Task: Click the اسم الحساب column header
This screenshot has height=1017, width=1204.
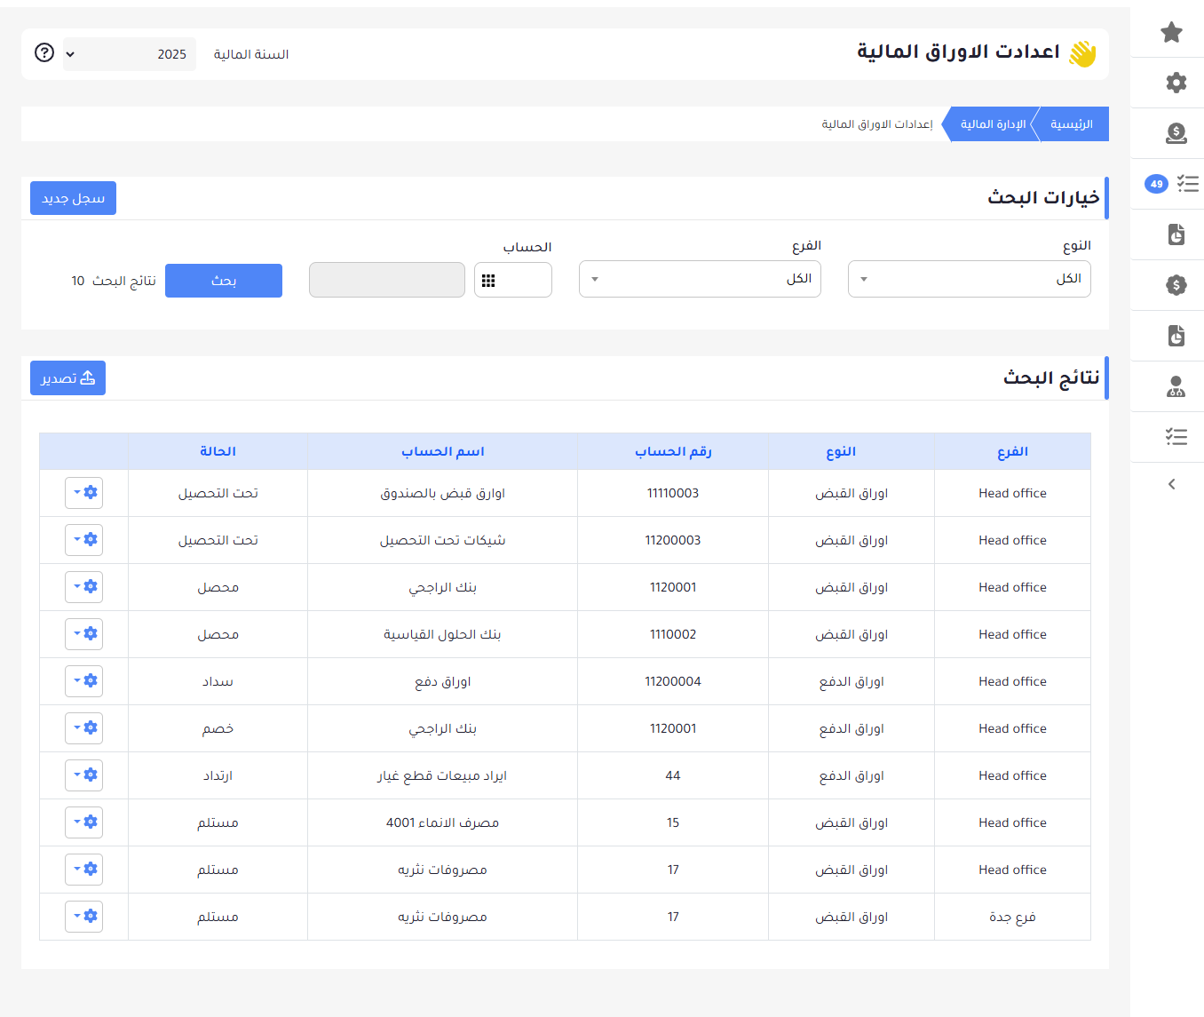Action: [442, 451]
